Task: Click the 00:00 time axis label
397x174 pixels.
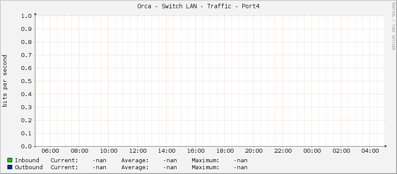Action: pos(312,151)
